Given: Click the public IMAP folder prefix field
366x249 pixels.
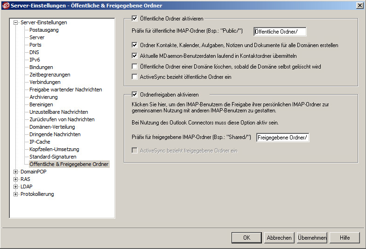Looking at the screenshot, I should pos(280,32).
